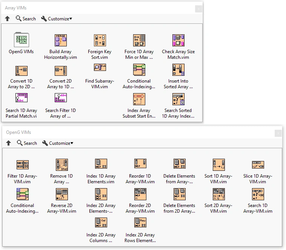The image size is (286, 250).
Task: Select Reorder 2D Array-VIM.vim icon
Action: pyautogui.click(x=140, y=194)
